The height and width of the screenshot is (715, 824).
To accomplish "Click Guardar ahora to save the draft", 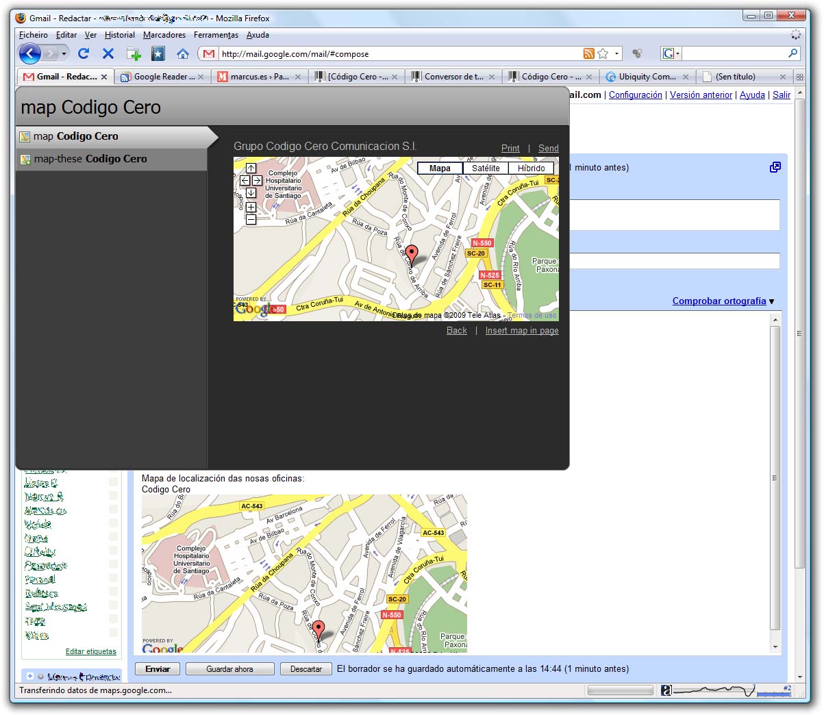I will click(229, 669).
